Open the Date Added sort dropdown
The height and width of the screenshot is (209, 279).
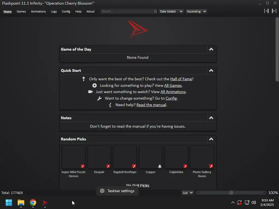point(171,11)
